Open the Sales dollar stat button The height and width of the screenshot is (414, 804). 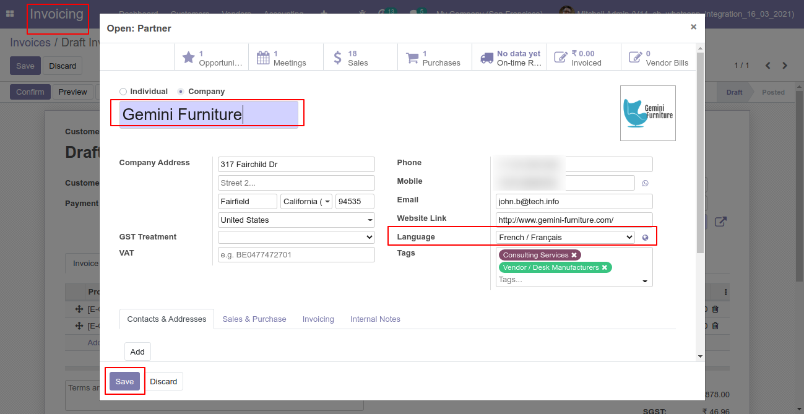point(360,58)
